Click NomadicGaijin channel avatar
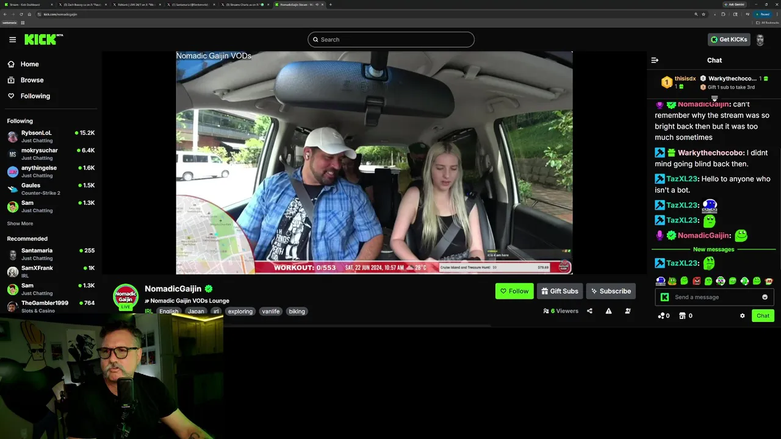 pyautogui.click(x=126, y=297)
